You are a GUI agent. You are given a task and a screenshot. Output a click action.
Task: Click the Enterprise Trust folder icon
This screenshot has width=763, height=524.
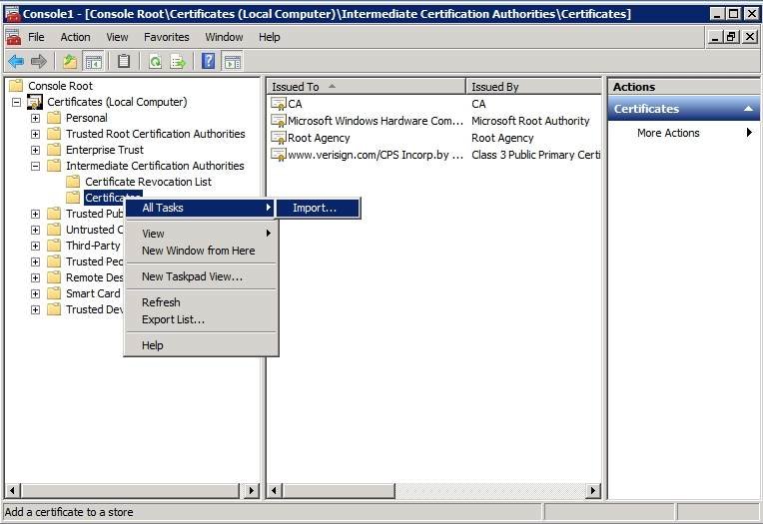pyautogui.click(x=54, y=150)
